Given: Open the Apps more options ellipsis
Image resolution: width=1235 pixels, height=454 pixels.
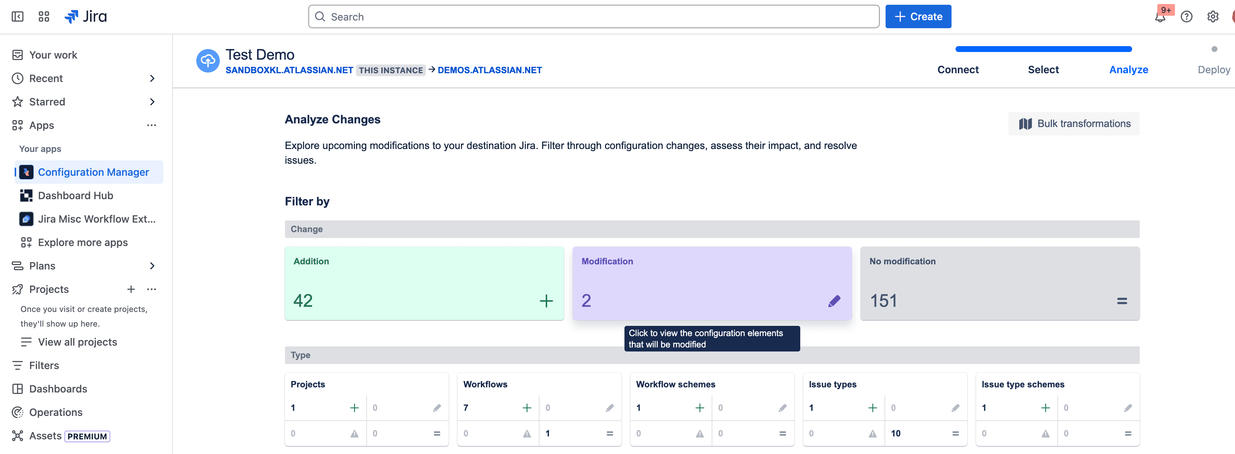Looking at the screenshot, I should 152,125.
